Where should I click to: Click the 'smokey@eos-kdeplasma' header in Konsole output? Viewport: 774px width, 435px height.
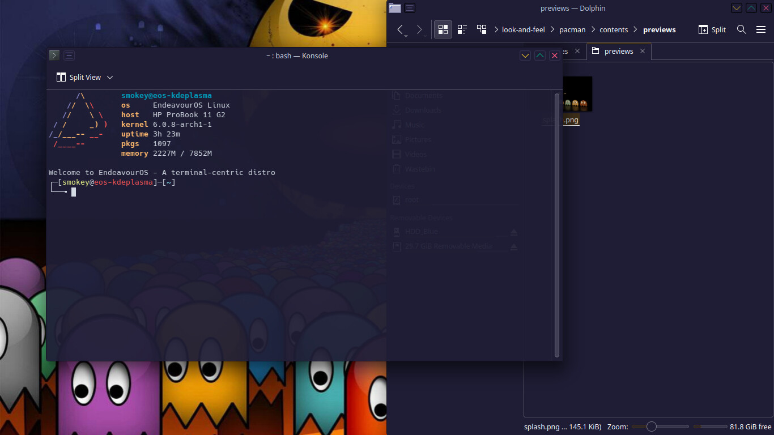(x=166, y=95)
